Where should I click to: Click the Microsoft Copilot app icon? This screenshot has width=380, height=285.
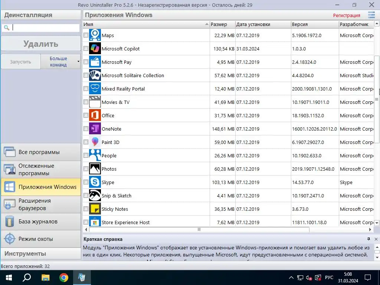95,49
